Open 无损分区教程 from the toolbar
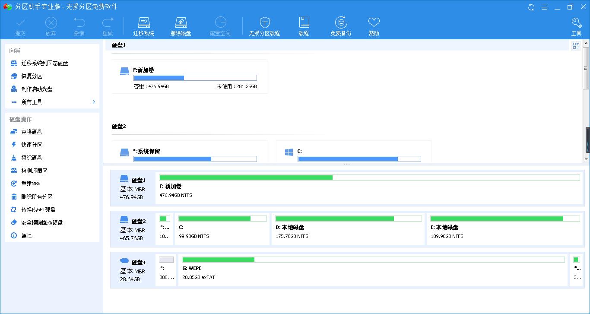Screen dimensions: 590x314 pos(264,25)
